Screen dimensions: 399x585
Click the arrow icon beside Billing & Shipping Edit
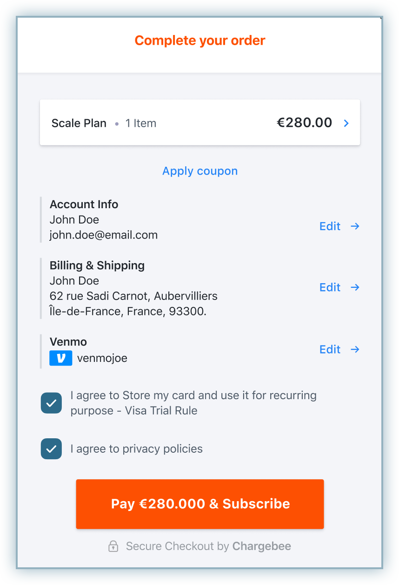(x=355, y=287)
